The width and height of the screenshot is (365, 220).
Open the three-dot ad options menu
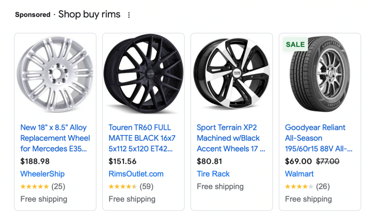tap(128, 14)
